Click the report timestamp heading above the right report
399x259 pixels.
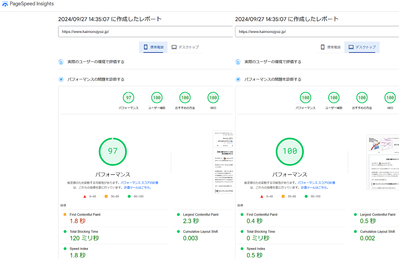click(287, 19)
